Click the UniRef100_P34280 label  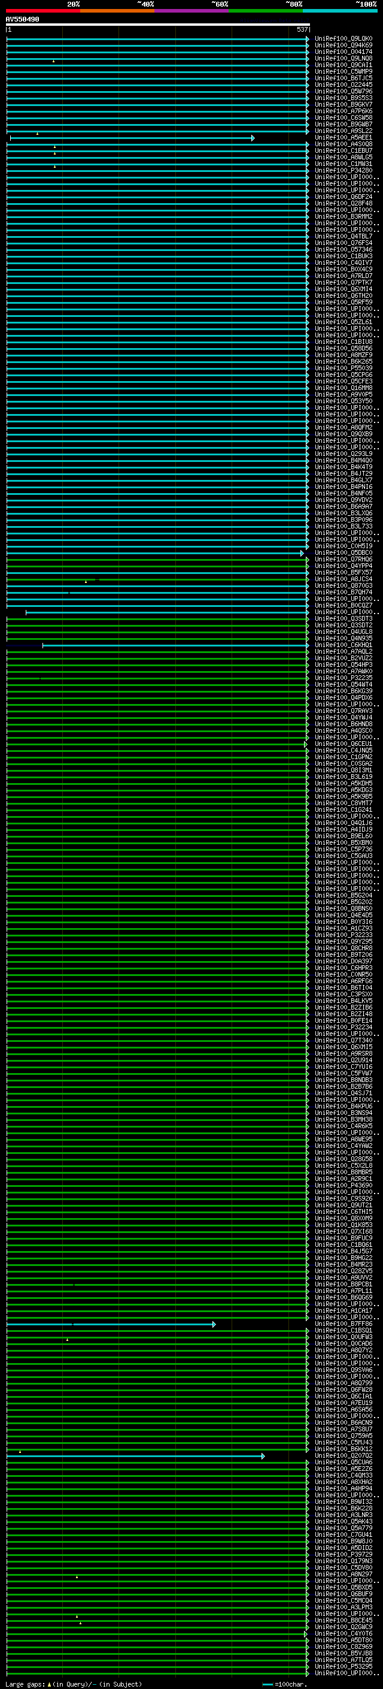[343, 171]
